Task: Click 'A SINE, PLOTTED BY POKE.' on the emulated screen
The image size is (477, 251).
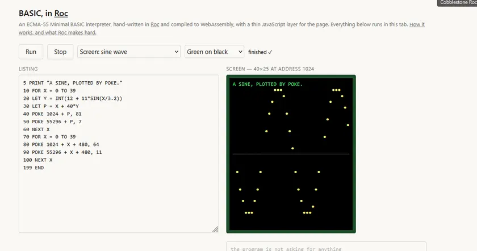Action: (267, 84)
